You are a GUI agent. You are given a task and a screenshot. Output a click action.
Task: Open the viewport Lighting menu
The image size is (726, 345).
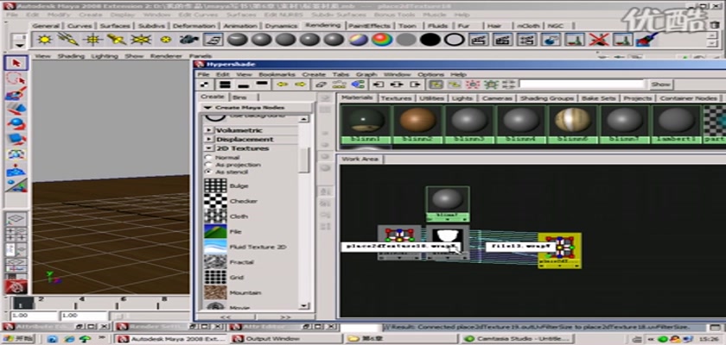[105, 56]
